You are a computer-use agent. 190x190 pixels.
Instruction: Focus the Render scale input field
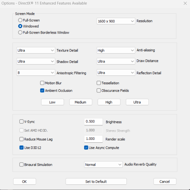(x=93, y=139)
